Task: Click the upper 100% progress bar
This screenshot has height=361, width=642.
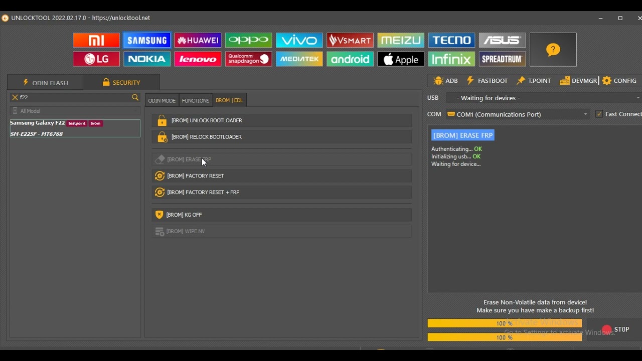Action: 505,323
